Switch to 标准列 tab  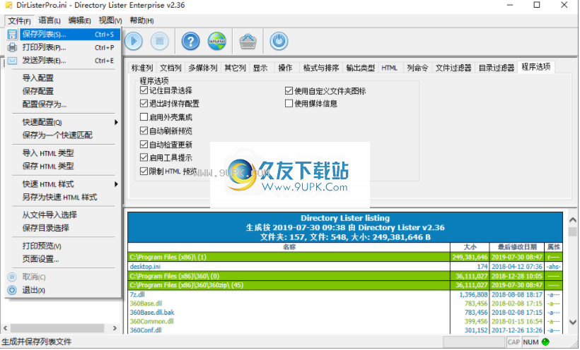pos(142,68)
